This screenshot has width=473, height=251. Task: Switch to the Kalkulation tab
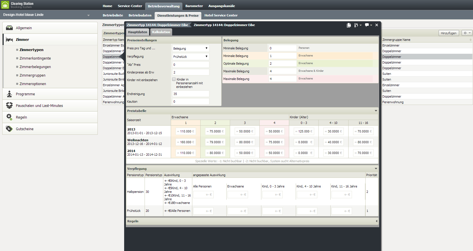click(x=161, y=32)
